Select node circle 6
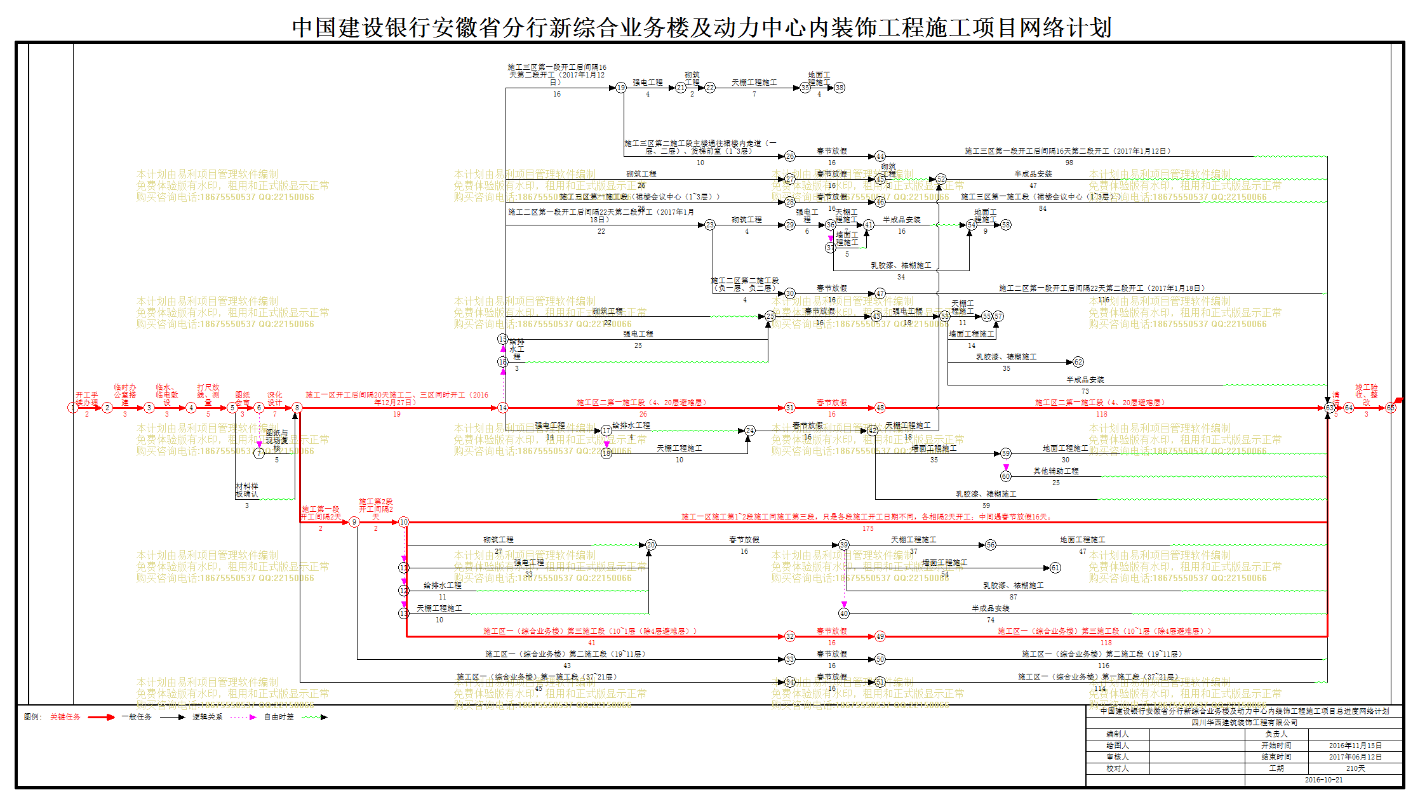This screenshot has width=1406, height=790. [259, 408]
